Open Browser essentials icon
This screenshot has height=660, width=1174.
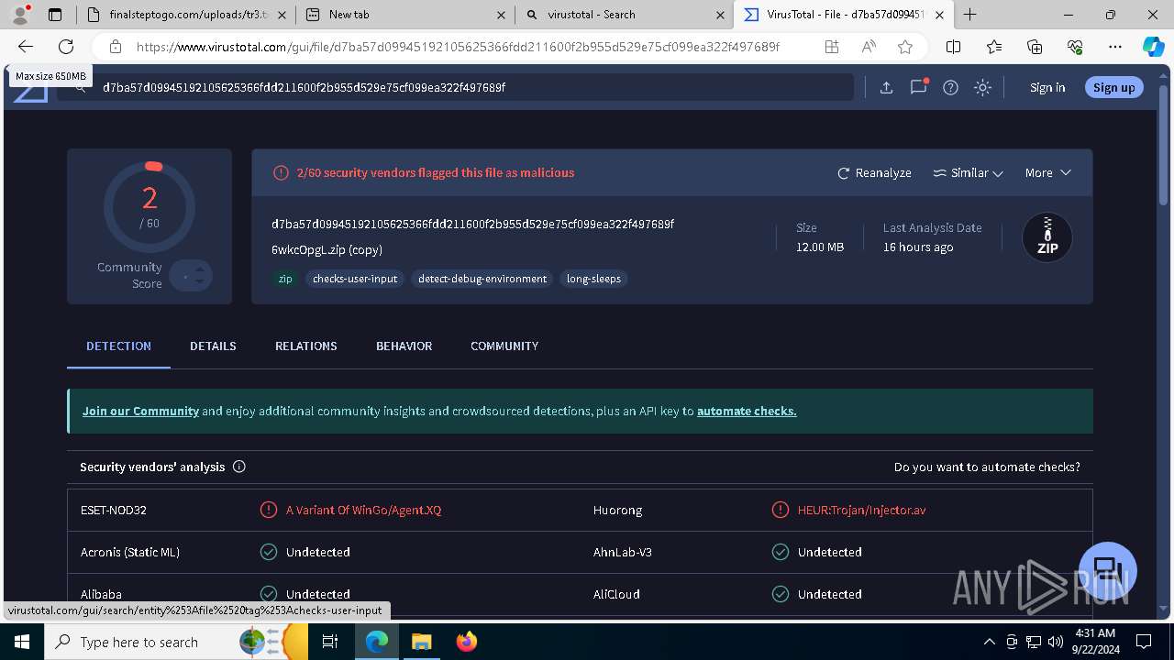1075,47
